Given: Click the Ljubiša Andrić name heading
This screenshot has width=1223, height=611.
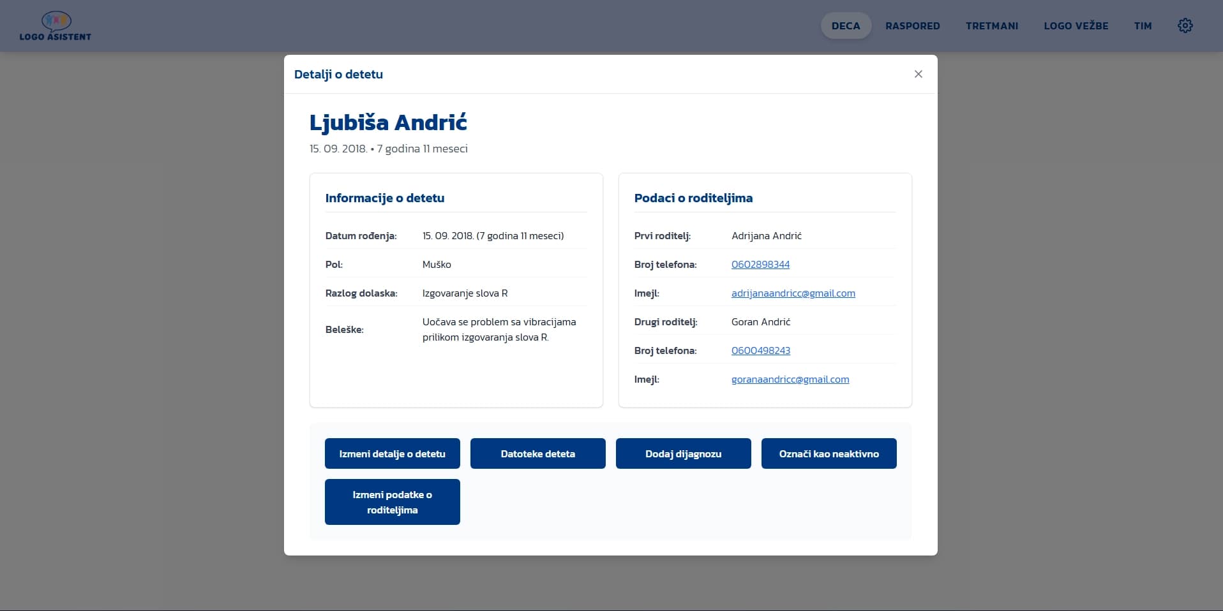Looking at the screenshot, I should pos(388,122).
